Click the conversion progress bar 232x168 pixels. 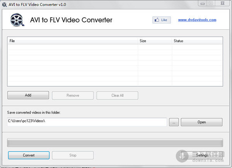click(115, 143)
